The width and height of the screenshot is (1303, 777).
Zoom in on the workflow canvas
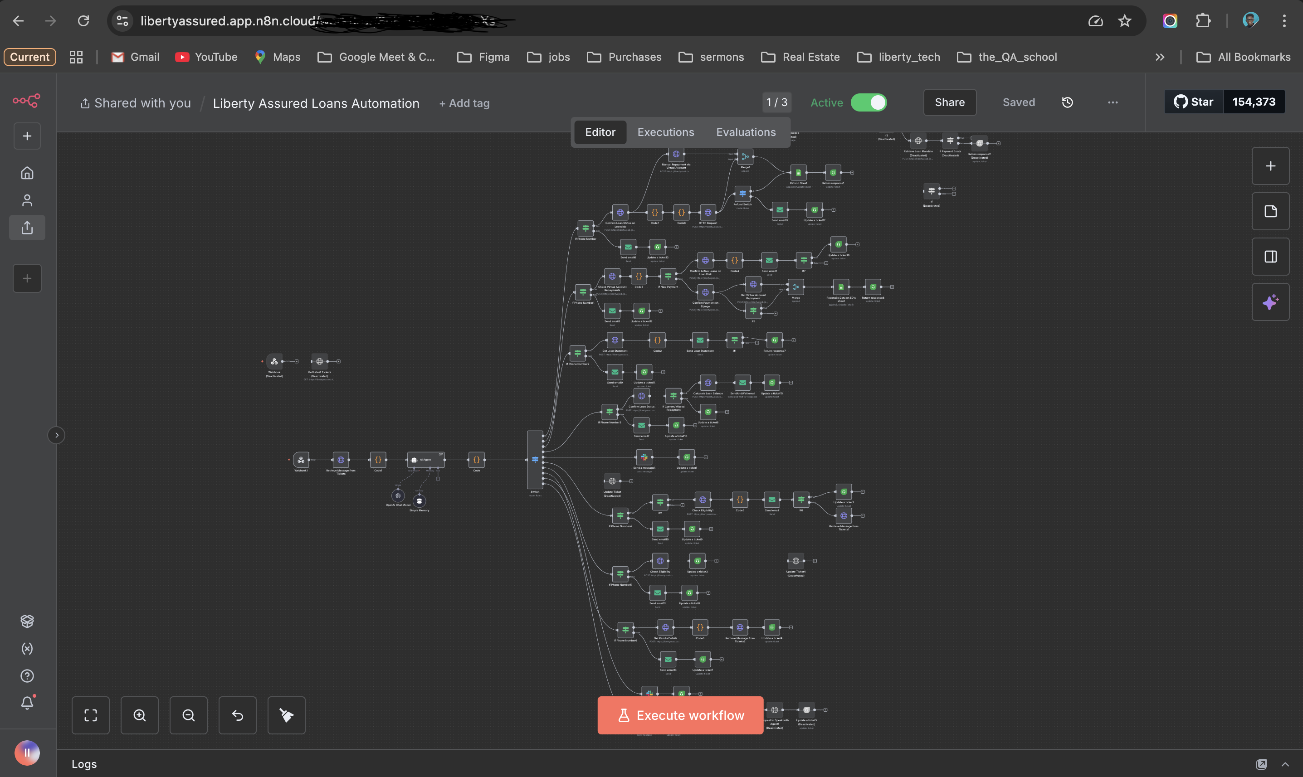[x=139, y=715]
